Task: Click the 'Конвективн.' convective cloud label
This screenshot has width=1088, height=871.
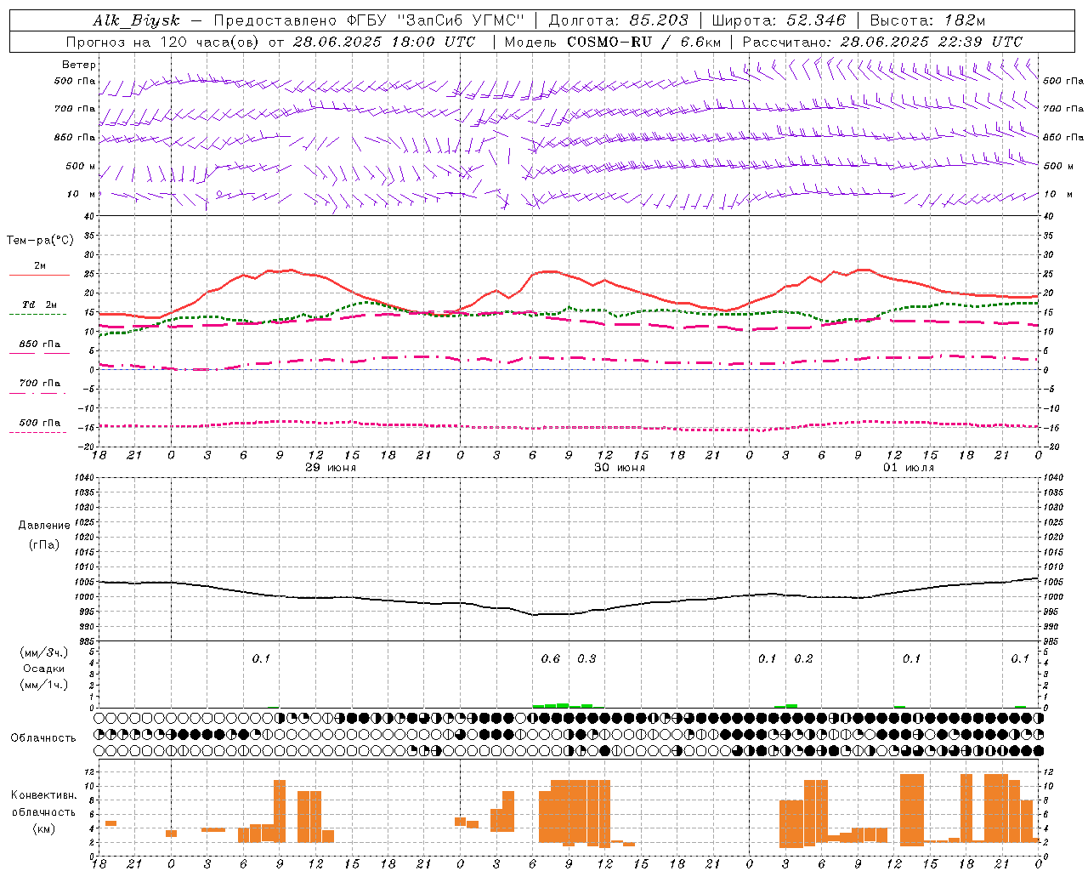Action: 44,795
